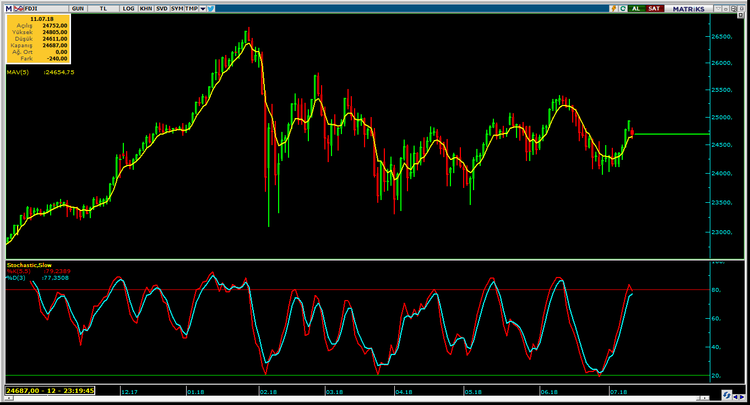
Task: Click the 11.07.18 date header
Action: 42,19
